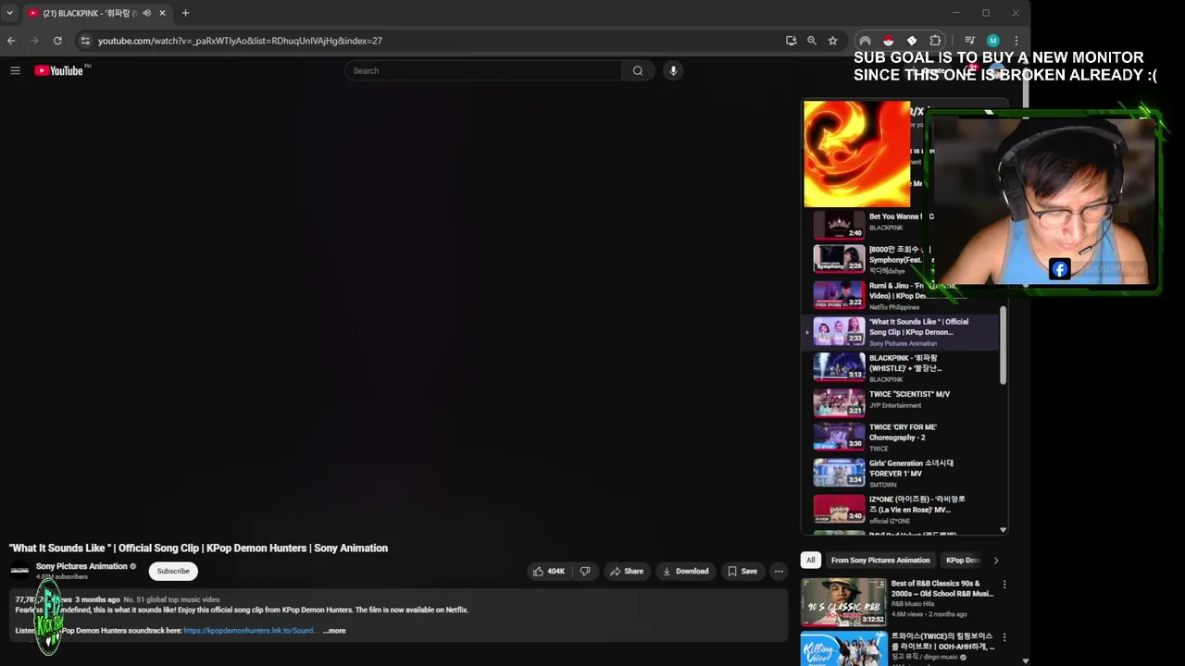Open the zoom magnifier icon in address bar
Screen dimensions: 1185x666
pos(812,41)
